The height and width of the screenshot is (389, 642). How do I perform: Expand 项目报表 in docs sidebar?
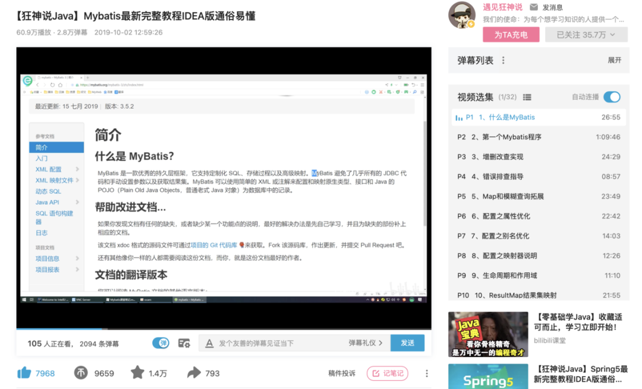[x=77, y=269]
